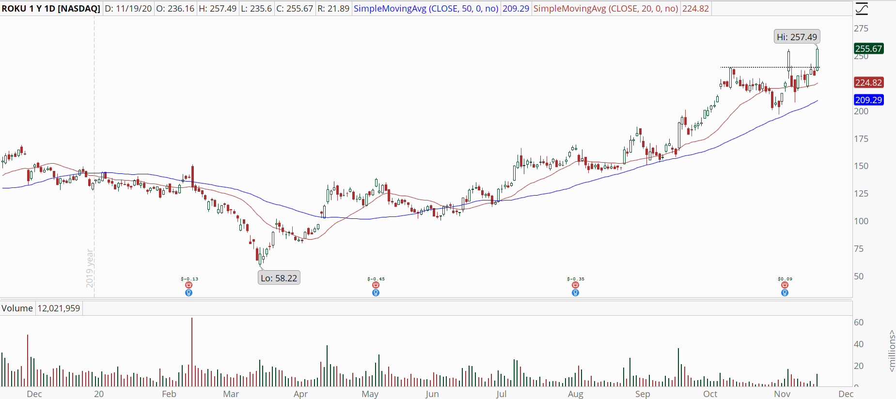The height and width of the screenshot is (399, 896).
Task: Click the volume value 12,021,959
Action: tap(59, 308)
